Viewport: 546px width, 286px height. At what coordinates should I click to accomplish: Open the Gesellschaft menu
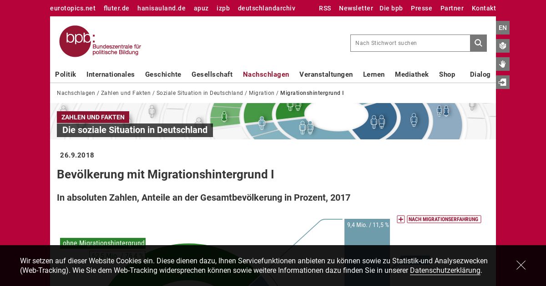212,74
